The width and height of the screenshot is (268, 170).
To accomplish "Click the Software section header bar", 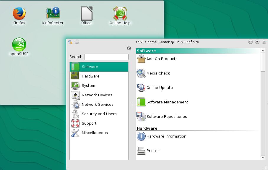I will [x=198, y=51].
